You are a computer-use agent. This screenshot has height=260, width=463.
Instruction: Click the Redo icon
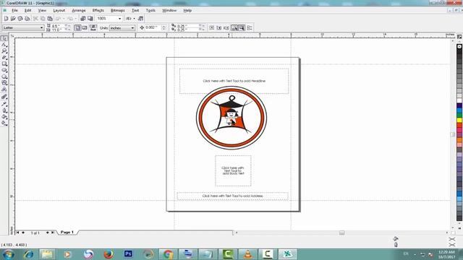70,18
